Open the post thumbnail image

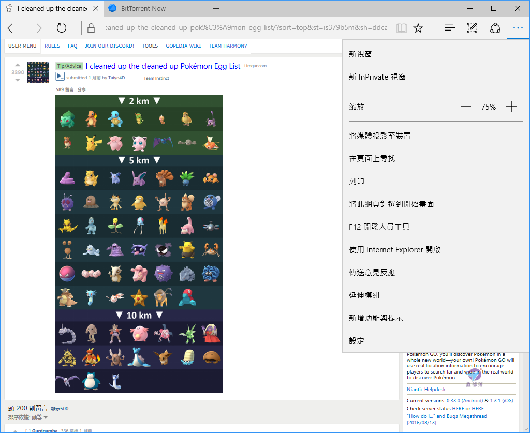tap(38, 72)
